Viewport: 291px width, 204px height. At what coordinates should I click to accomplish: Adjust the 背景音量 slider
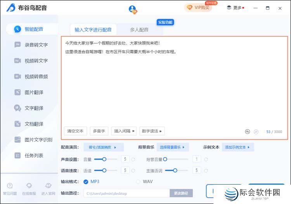(x=175, y=159)
